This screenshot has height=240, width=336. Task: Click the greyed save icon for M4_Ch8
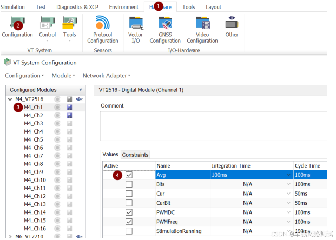click(69, 164)
